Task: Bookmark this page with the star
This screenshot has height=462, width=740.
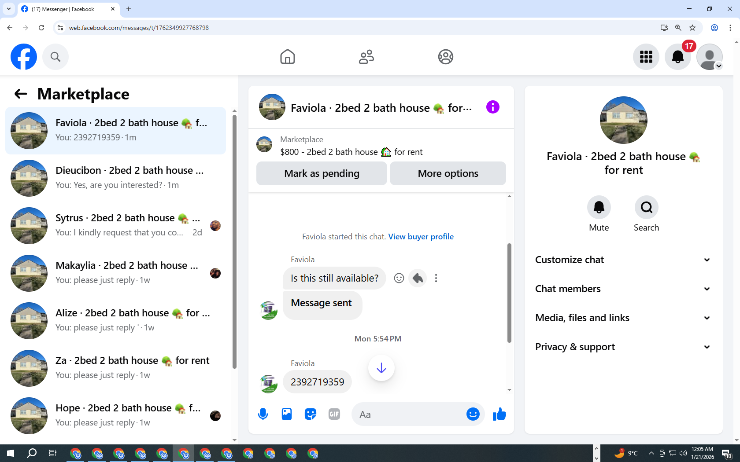Action: (x=692, y=28)
